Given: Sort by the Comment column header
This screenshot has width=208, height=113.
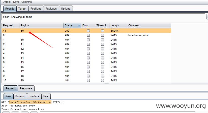Looking at the screenshot, I should (x=149, y=25).
